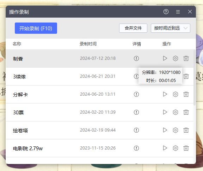203x171 pixels.
Task: Click the 操作录制 window title
Action: click(x=19, y=12)
